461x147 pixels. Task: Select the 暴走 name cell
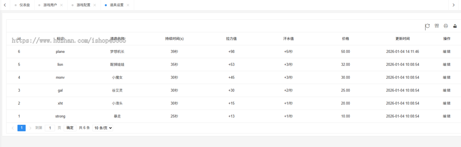(117, 116)
